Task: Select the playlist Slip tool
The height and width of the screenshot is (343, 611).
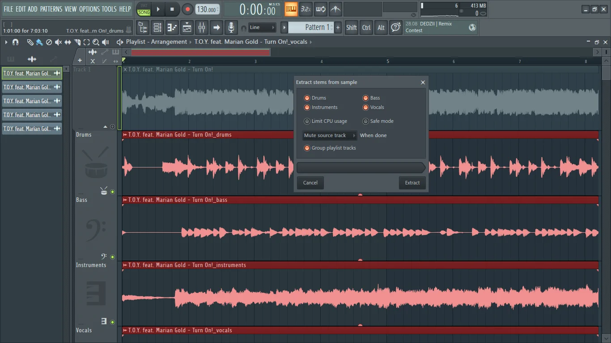Action: click(68, 42)
